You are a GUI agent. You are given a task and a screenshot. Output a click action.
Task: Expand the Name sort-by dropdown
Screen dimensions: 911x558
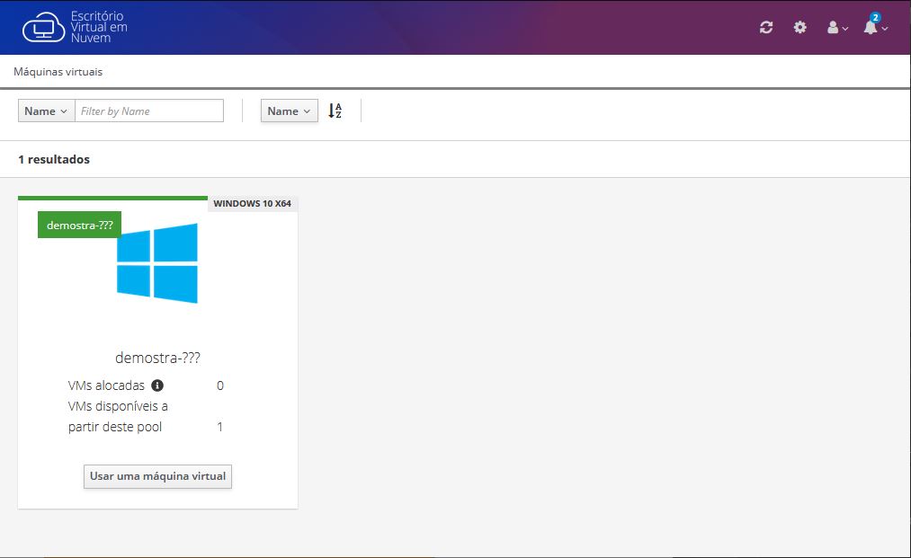tap(289, 111)
